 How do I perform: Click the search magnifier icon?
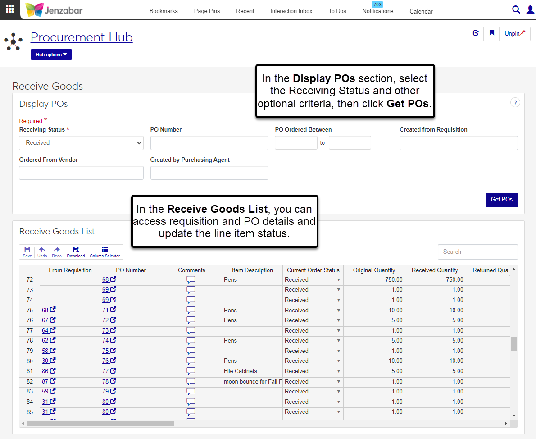point(516,9)
